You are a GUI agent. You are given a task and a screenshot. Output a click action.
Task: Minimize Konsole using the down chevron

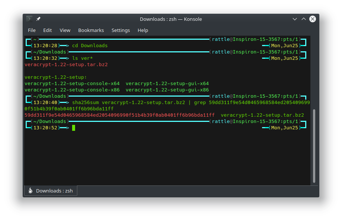click(295, 19)
